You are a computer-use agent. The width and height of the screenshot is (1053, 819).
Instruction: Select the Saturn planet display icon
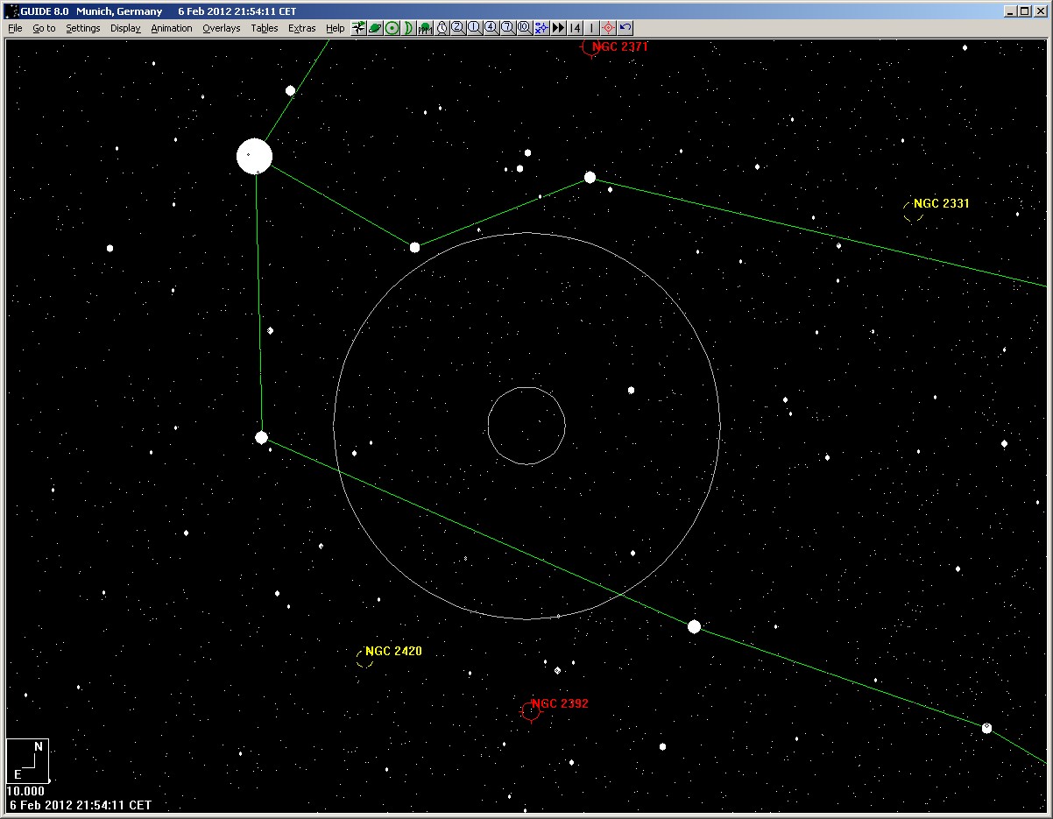point(375,27)
